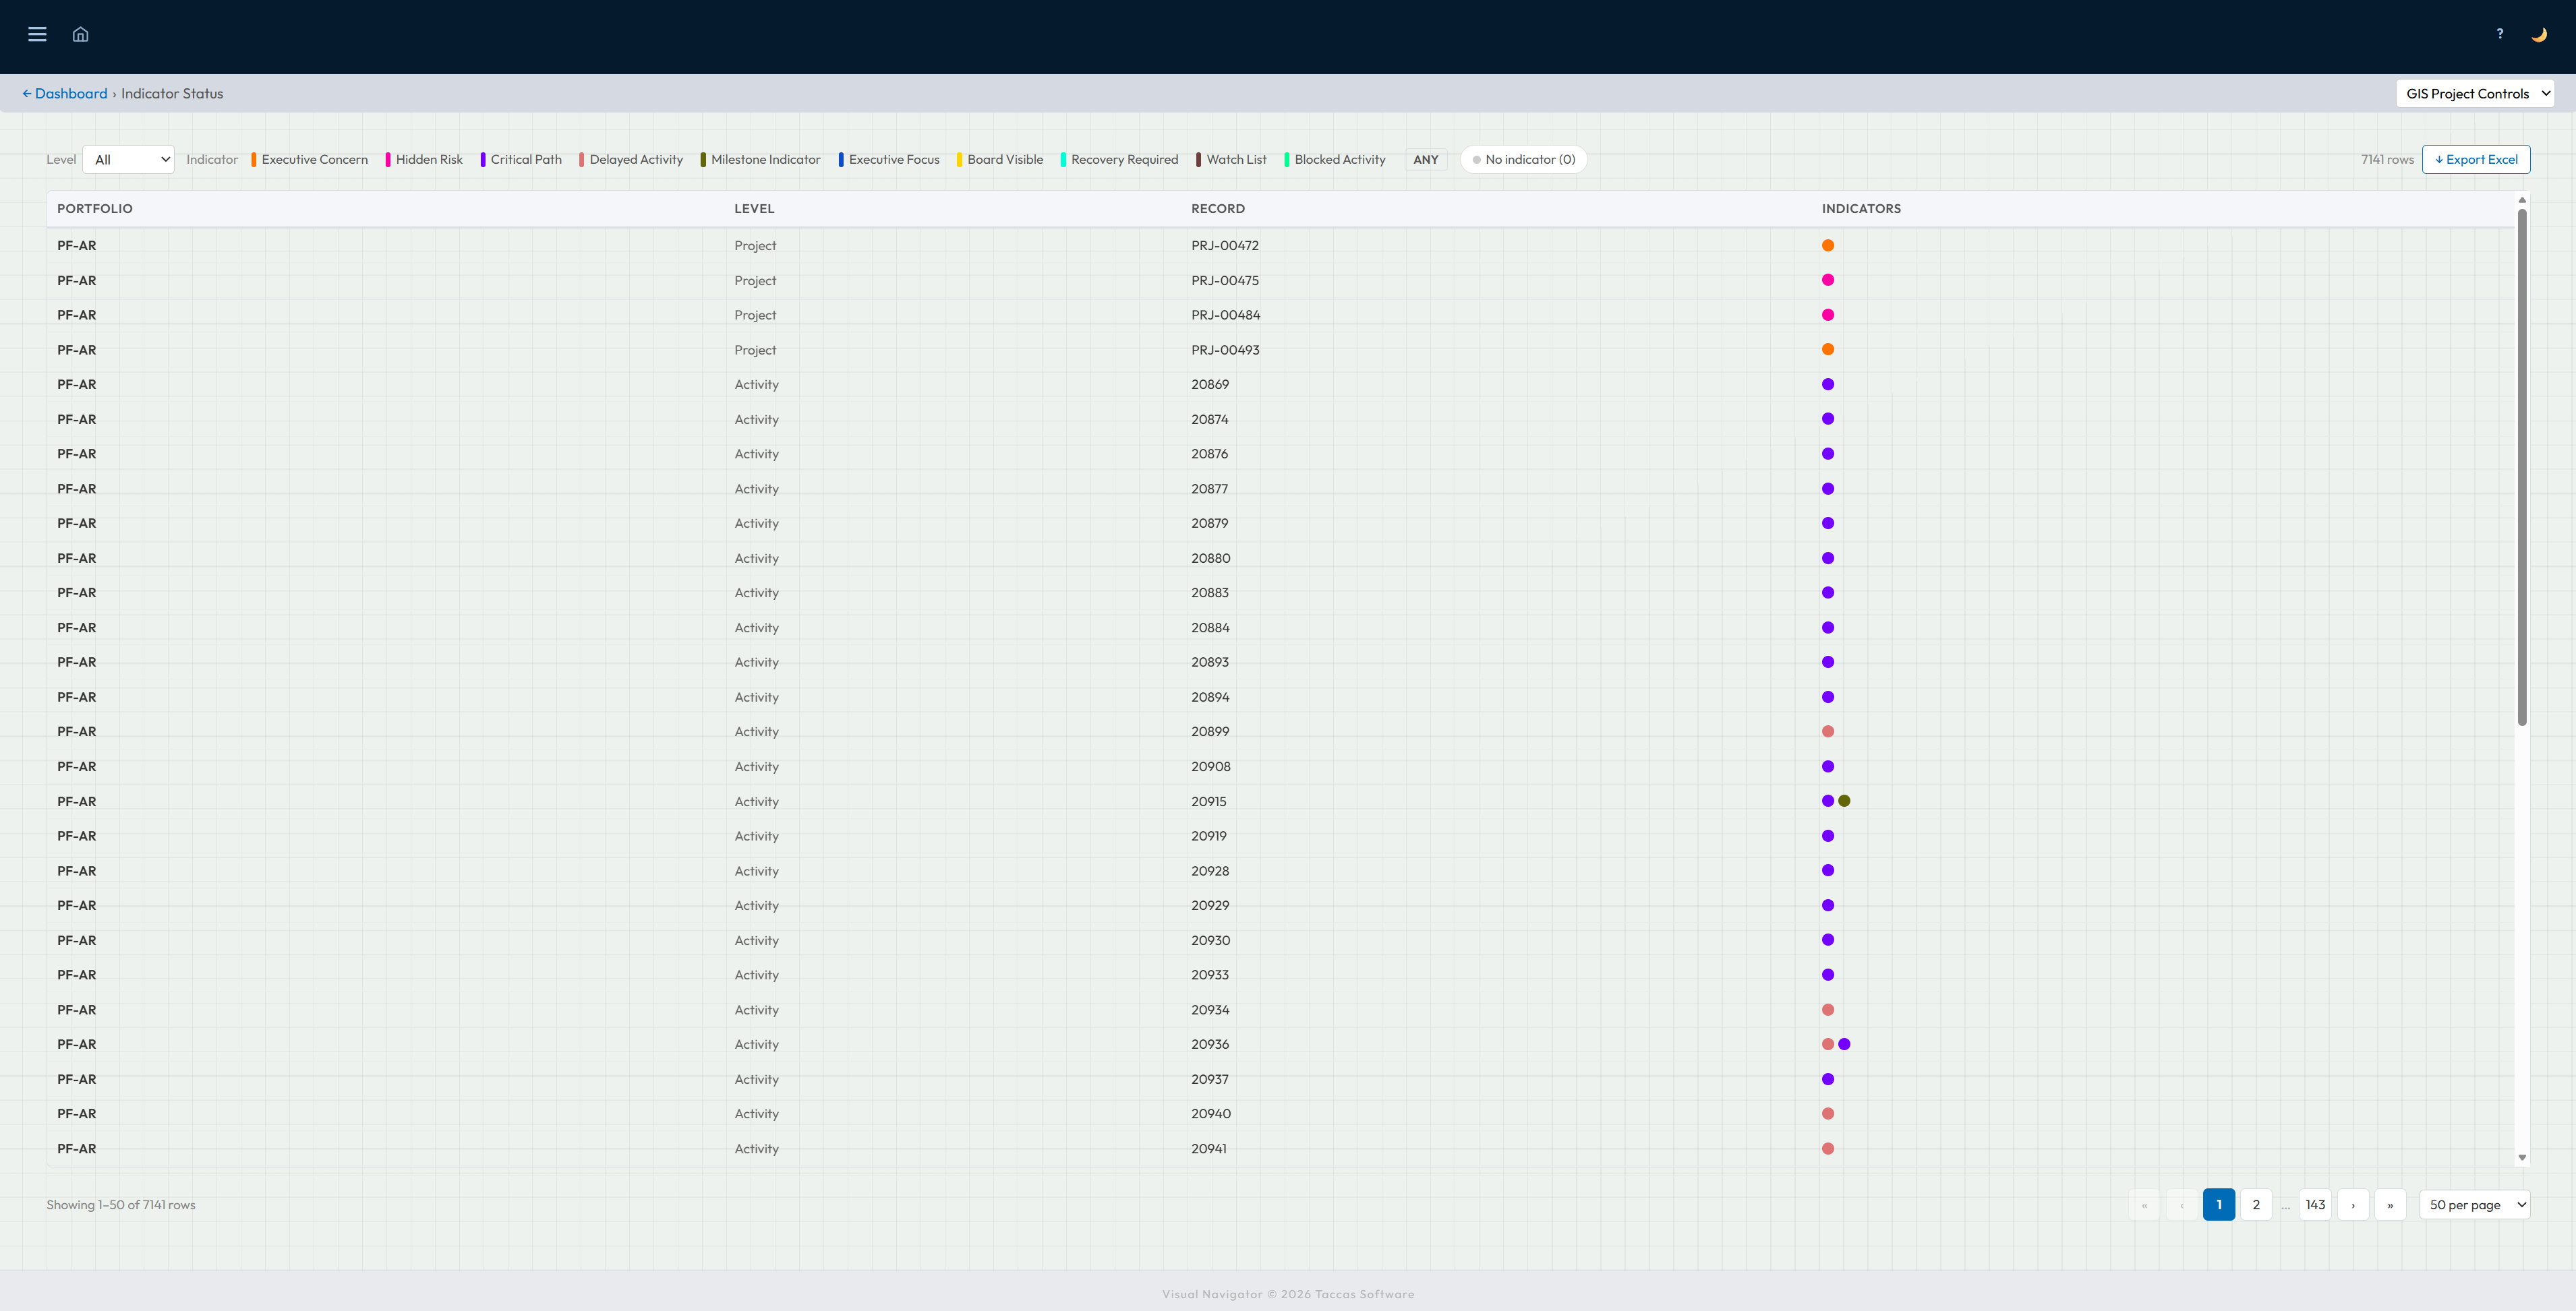This screenshot has width=2576, height=1311.
Task: Click Activity level cell for record 20930
Action: [756, 941]
